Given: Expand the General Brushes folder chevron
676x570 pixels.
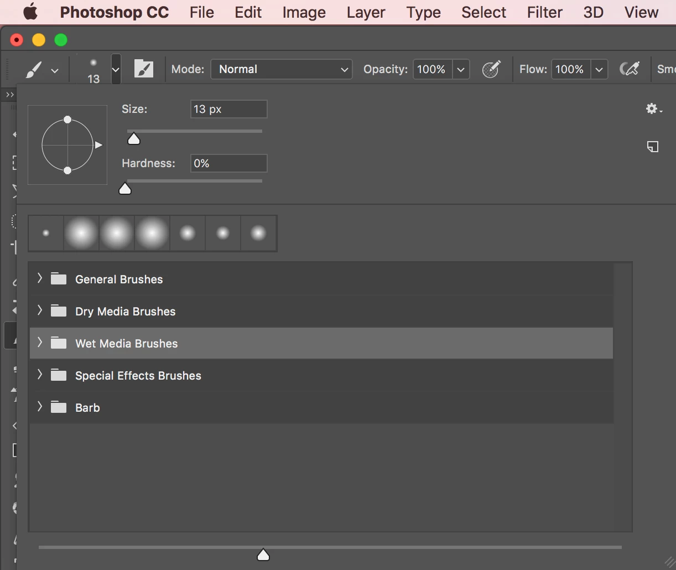Looking at the screenshot, I should [39, 278].
